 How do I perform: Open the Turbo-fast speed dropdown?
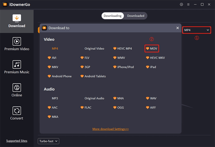48,141
